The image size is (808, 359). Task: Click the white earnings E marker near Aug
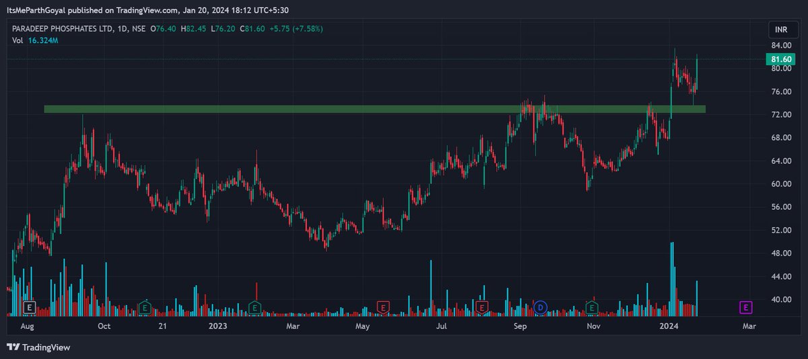[29, 307]
